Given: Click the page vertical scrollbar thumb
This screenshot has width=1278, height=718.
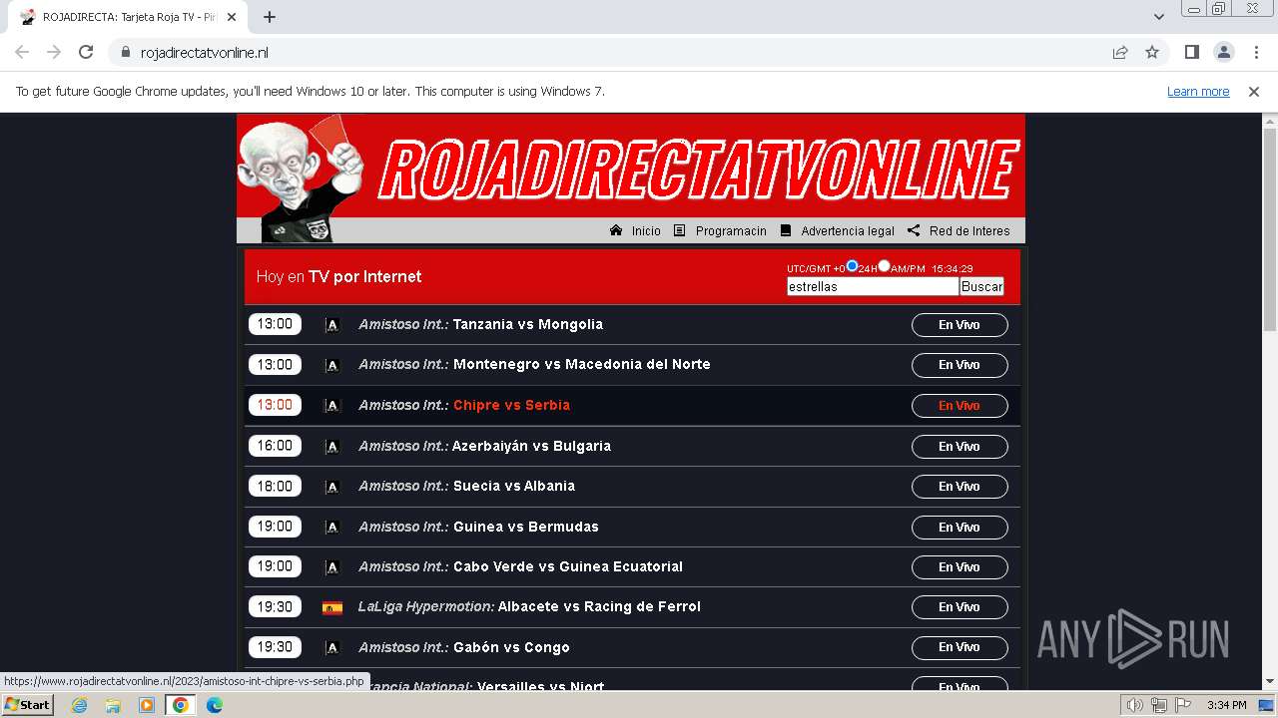Looking at the screenshot, I should (1270, 229).
